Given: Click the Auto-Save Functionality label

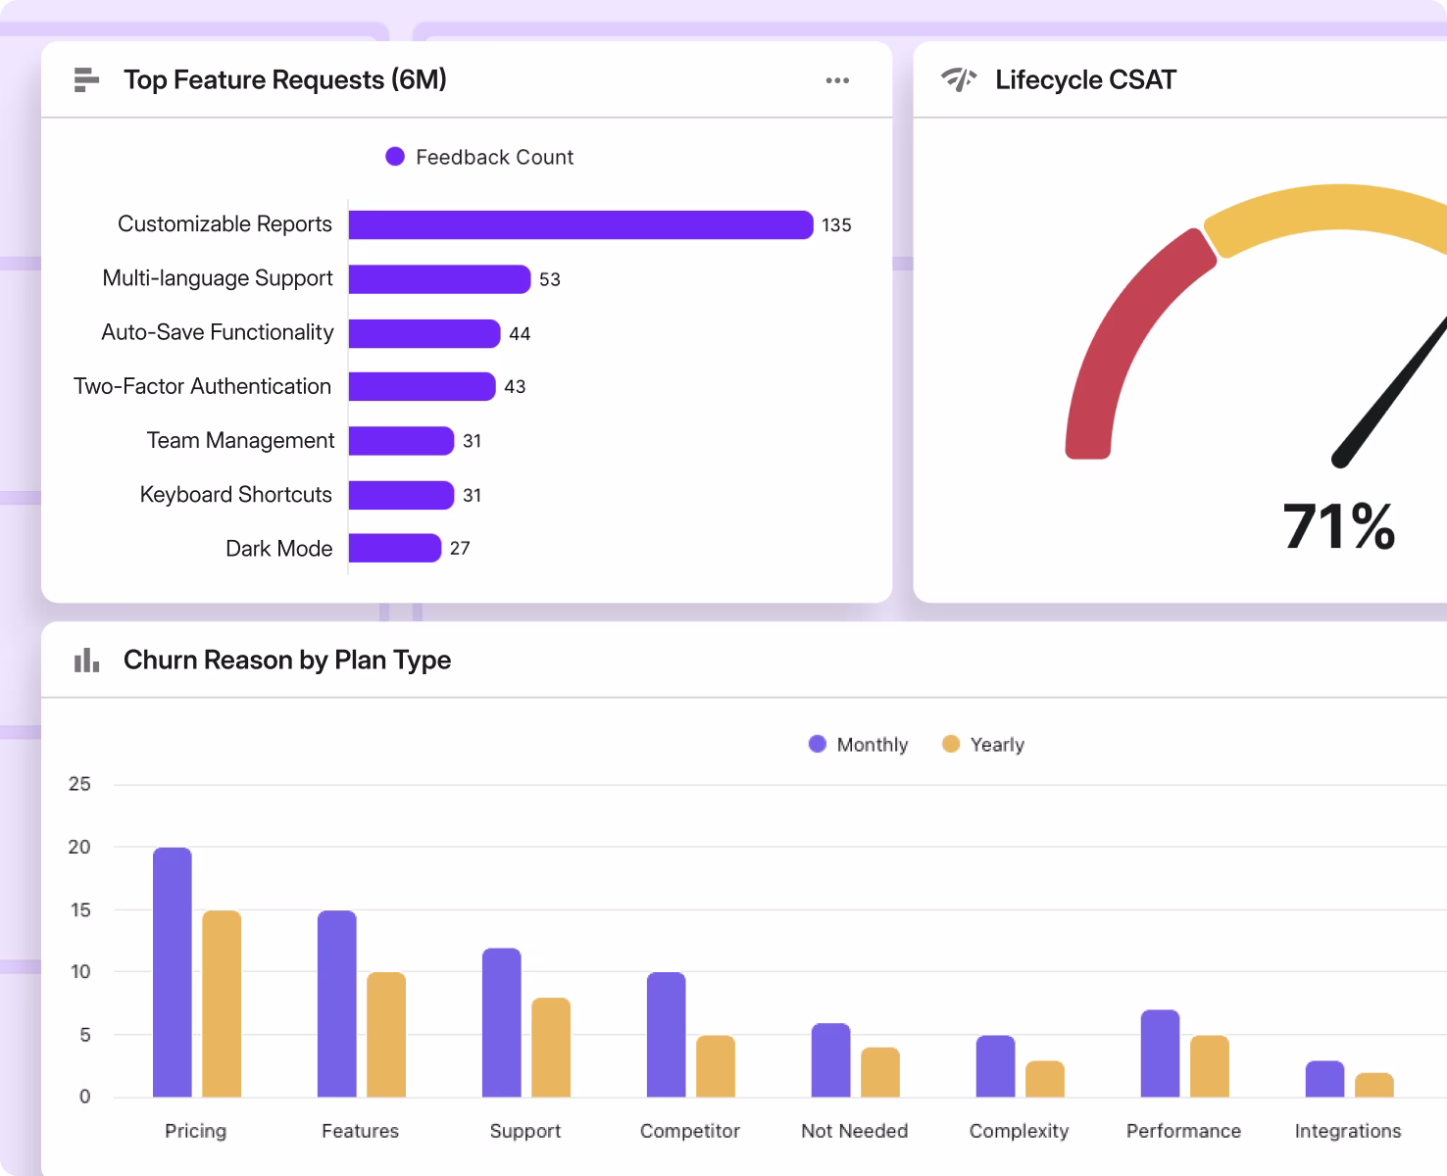Looking at the screenshot, I should click(x=218, y=332).
